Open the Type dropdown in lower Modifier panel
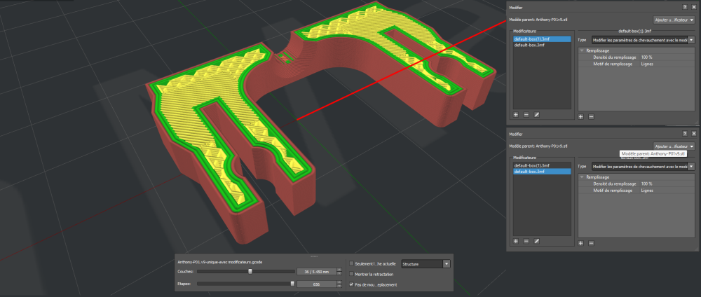This screenshot has width=701, height=297. point(644,167)
